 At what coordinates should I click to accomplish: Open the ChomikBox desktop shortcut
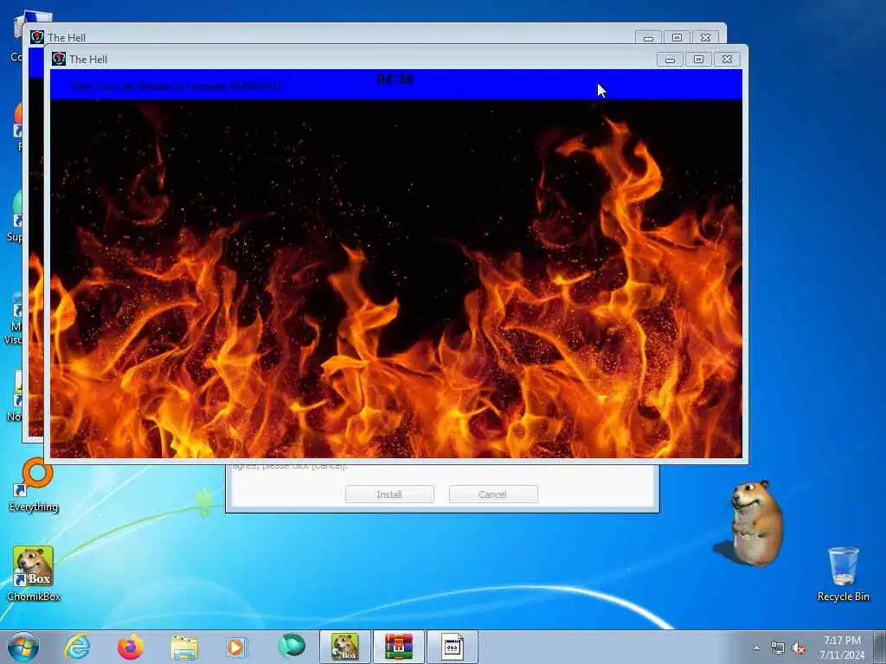click(x=34, y=573)
